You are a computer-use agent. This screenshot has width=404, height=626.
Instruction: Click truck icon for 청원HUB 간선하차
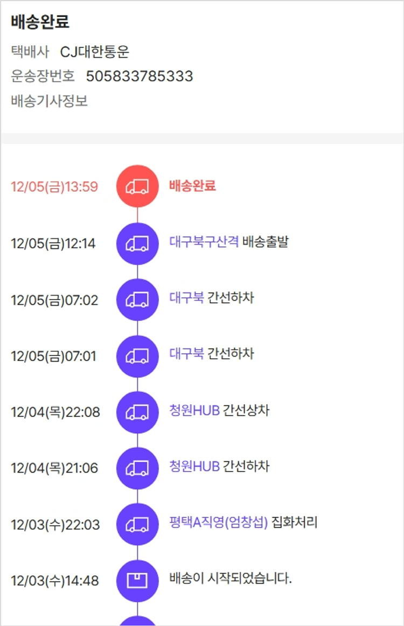click(x=137, y=469)
